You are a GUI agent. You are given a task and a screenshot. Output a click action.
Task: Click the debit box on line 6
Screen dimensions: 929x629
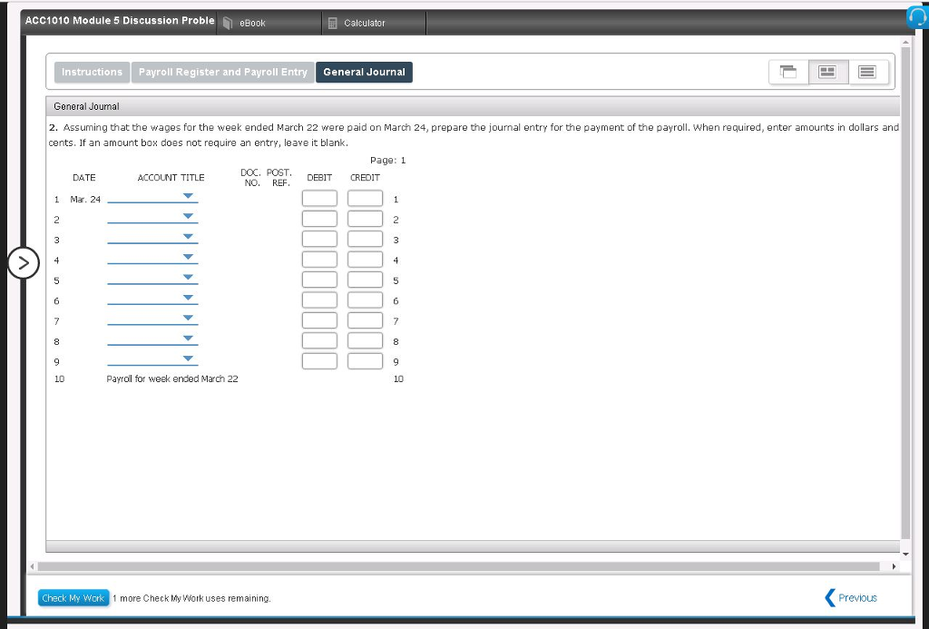[x=319, y=300]
